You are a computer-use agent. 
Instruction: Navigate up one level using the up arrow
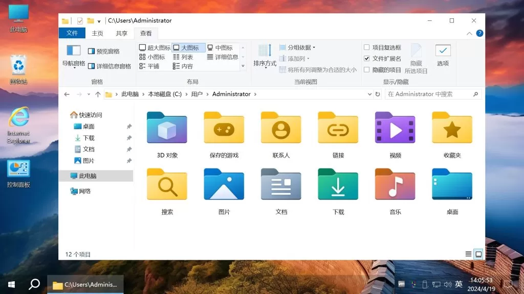[97, 94]
